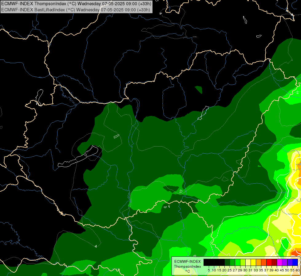This screenshot has height=276, width=301.
Task: Click the dark green legend swatch for 20–25
Action: coord(227,262)
